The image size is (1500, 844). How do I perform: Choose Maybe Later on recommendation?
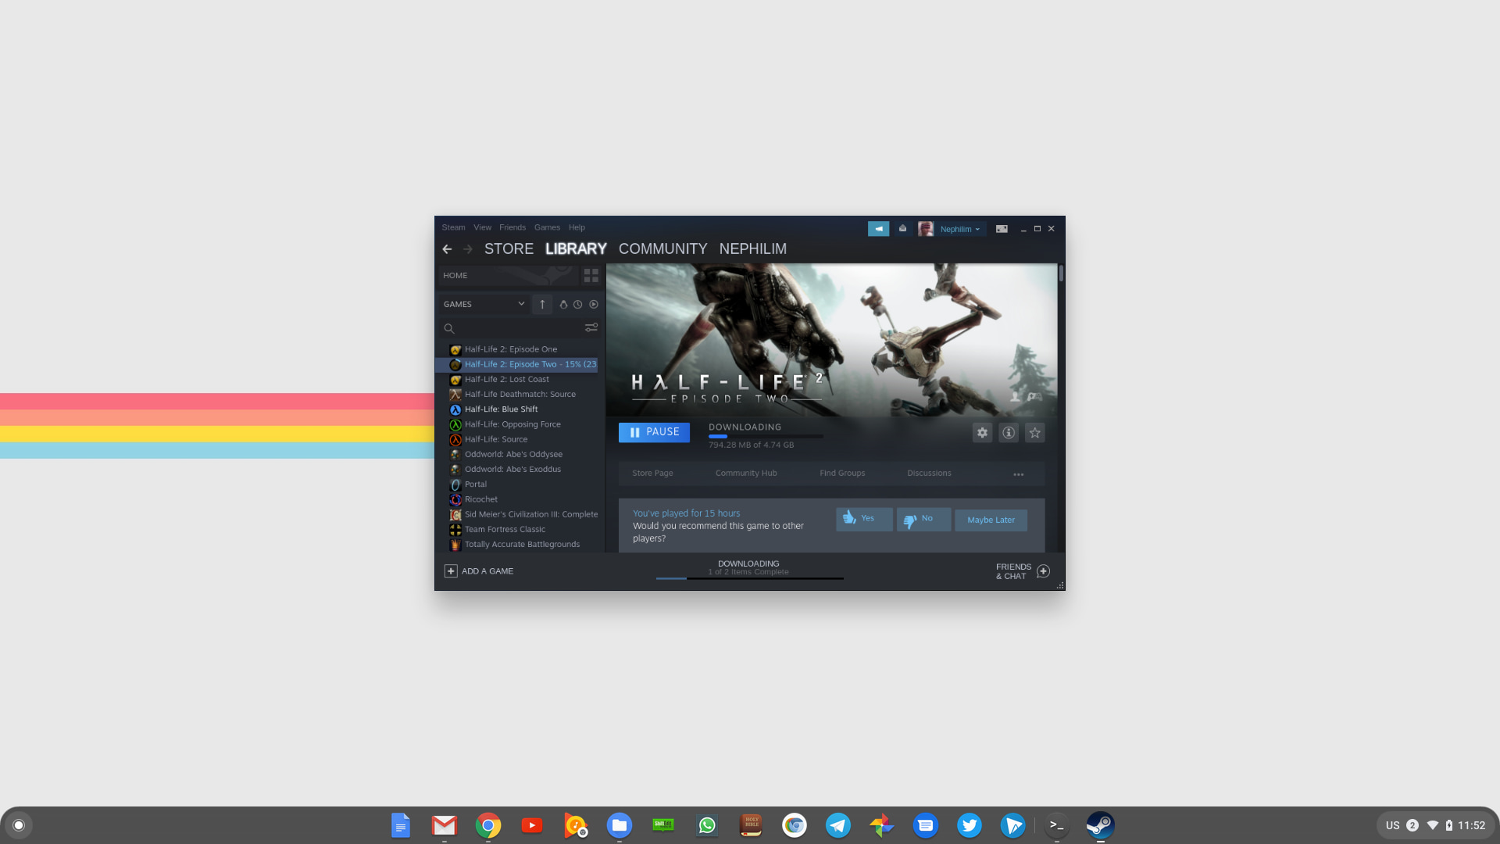click(x=991, y=520)
